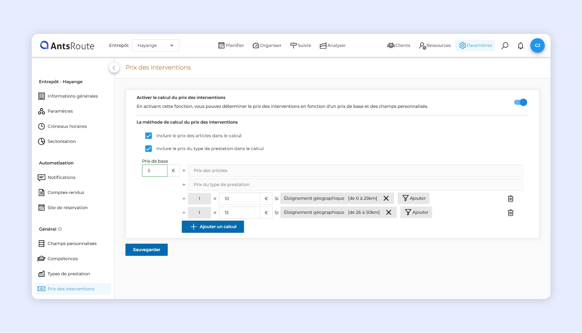Delete the 0 à 25km calculation row
The width and height of the screenshot is (582, 333).
(x=510, y=199)
